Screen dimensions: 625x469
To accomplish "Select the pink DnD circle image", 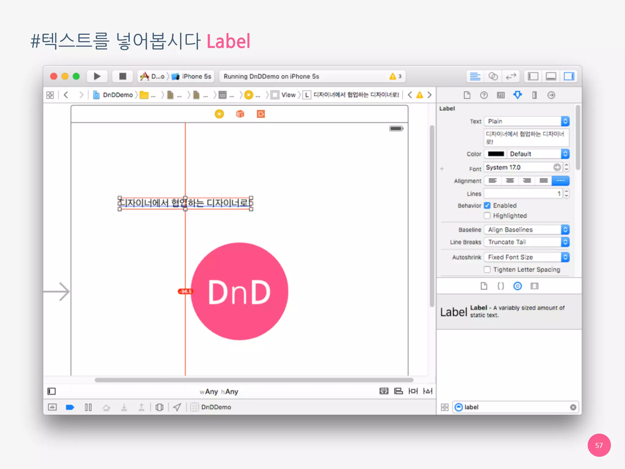I will point(240,291).
